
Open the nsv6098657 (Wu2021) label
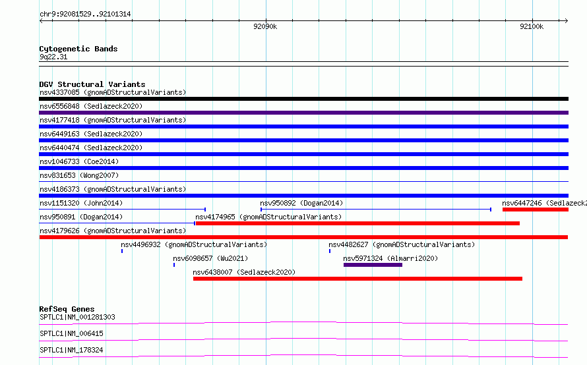210,258
